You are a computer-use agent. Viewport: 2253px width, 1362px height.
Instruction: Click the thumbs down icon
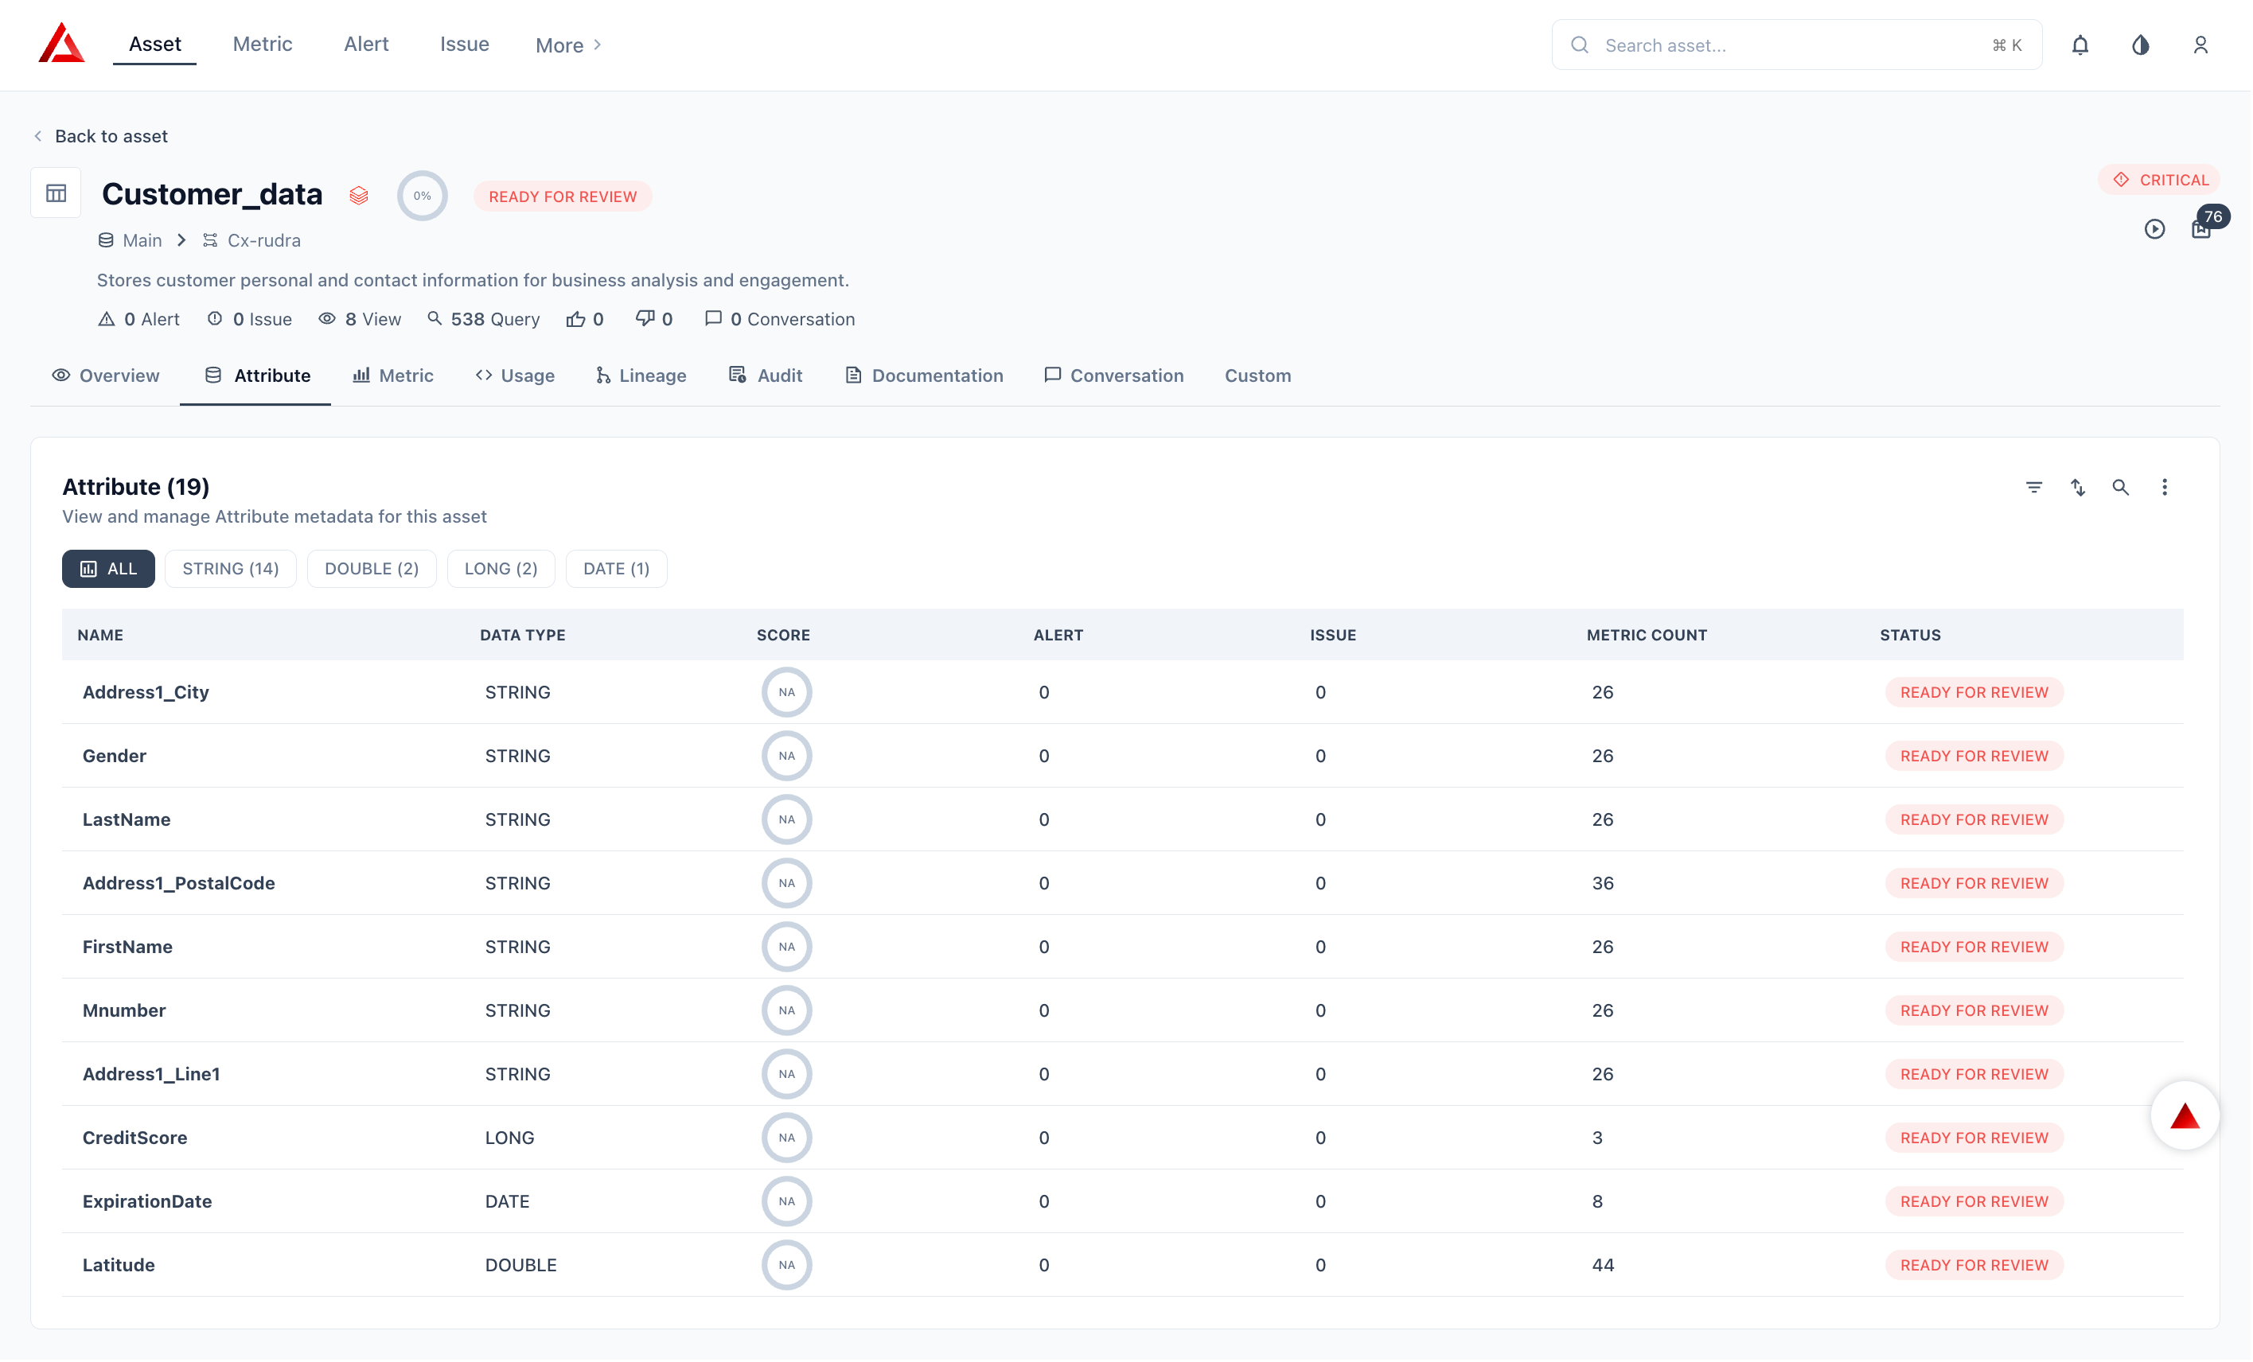click(645, 319)
